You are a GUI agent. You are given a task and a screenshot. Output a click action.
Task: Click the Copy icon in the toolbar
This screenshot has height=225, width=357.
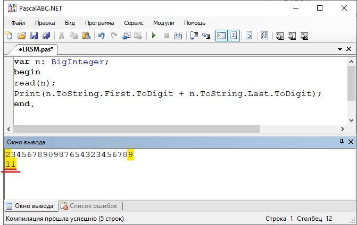[73, 36]
